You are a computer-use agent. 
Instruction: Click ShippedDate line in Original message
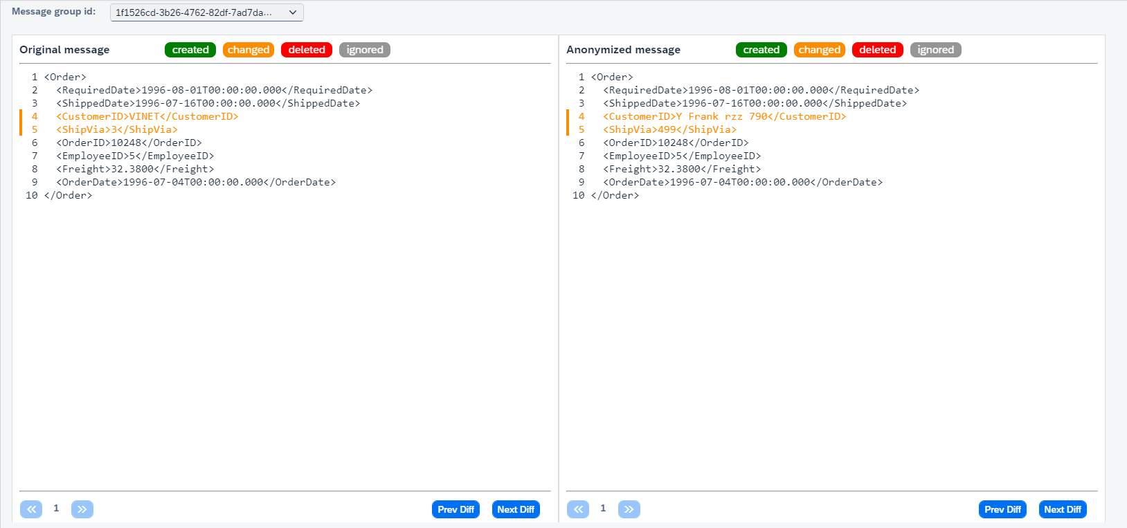(x=208, y=103)
